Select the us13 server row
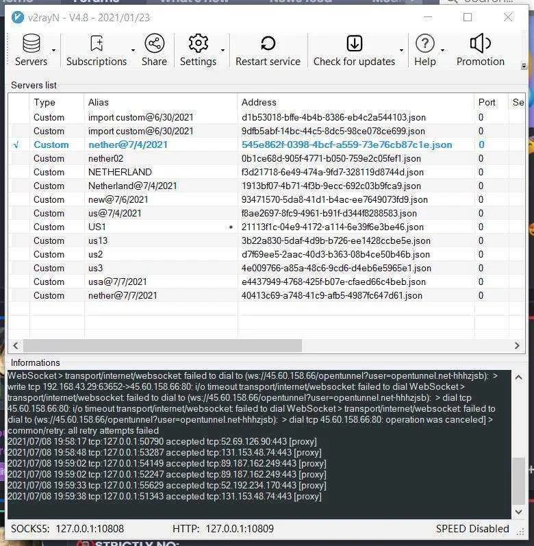The width and height of the screenshot is (534, 546). [266, 240]
